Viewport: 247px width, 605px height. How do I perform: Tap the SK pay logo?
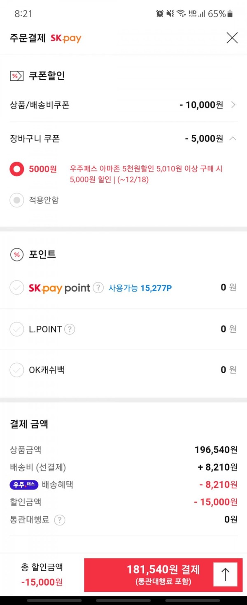point(66,38)
